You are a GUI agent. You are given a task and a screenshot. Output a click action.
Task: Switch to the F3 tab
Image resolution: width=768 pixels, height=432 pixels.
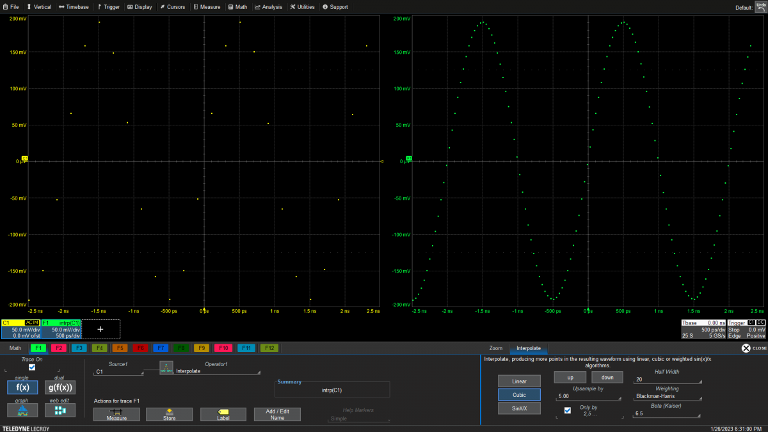[79, 348]
